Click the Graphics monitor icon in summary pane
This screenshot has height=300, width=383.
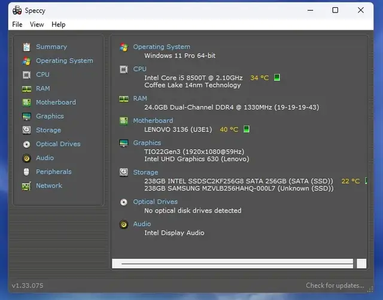point(124,143)
